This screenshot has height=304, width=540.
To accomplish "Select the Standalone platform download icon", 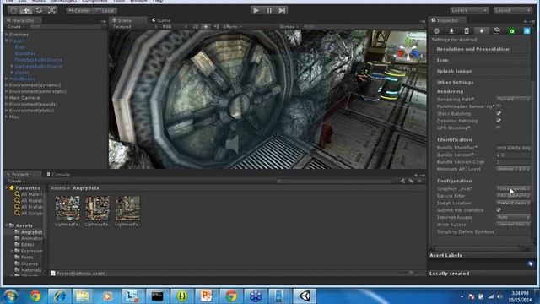I will [x=451, y=31].
